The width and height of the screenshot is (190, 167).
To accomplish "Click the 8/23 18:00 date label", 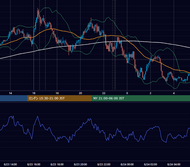I will (x=57, y=164).
